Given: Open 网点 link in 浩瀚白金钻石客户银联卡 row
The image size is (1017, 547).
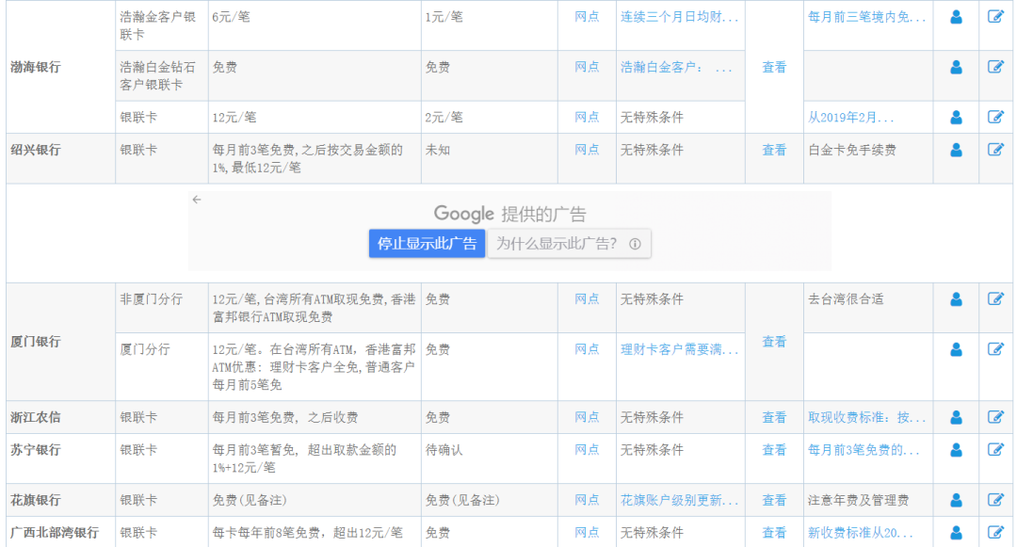Looking at the screenshot, I should tap(587, 67).
